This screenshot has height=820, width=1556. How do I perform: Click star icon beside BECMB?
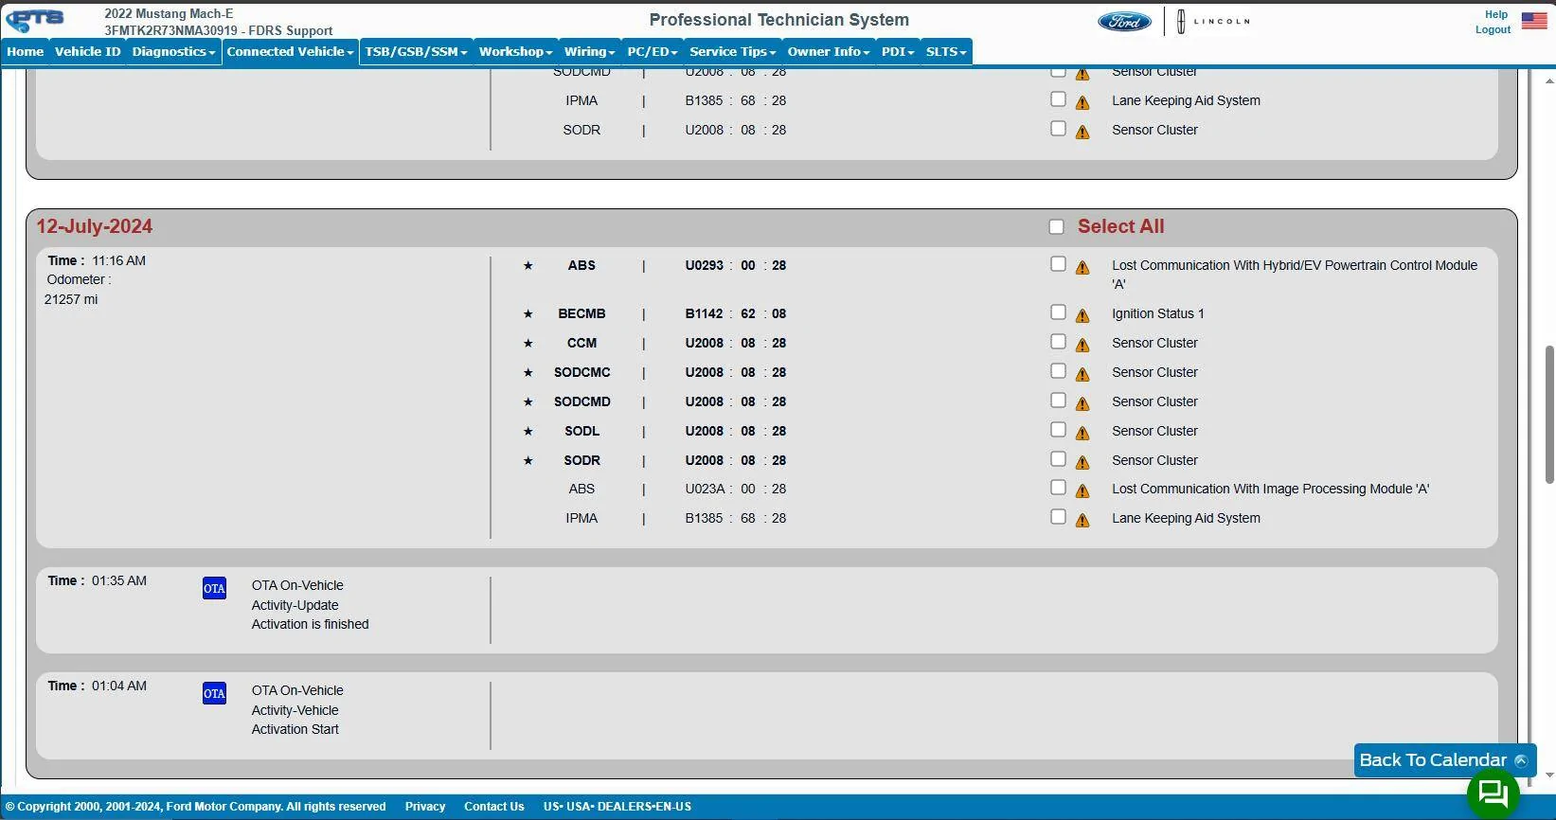528,314
